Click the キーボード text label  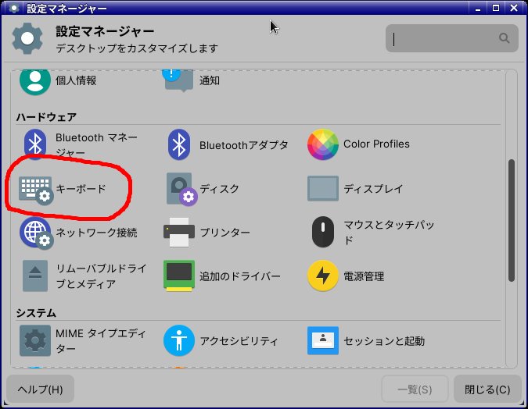[81, 189]
